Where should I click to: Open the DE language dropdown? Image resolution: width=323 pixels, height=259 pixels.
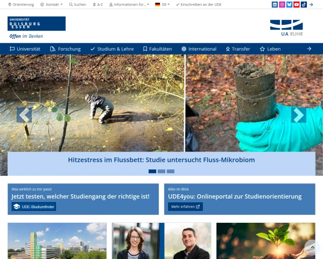click(x=163, y=4)
